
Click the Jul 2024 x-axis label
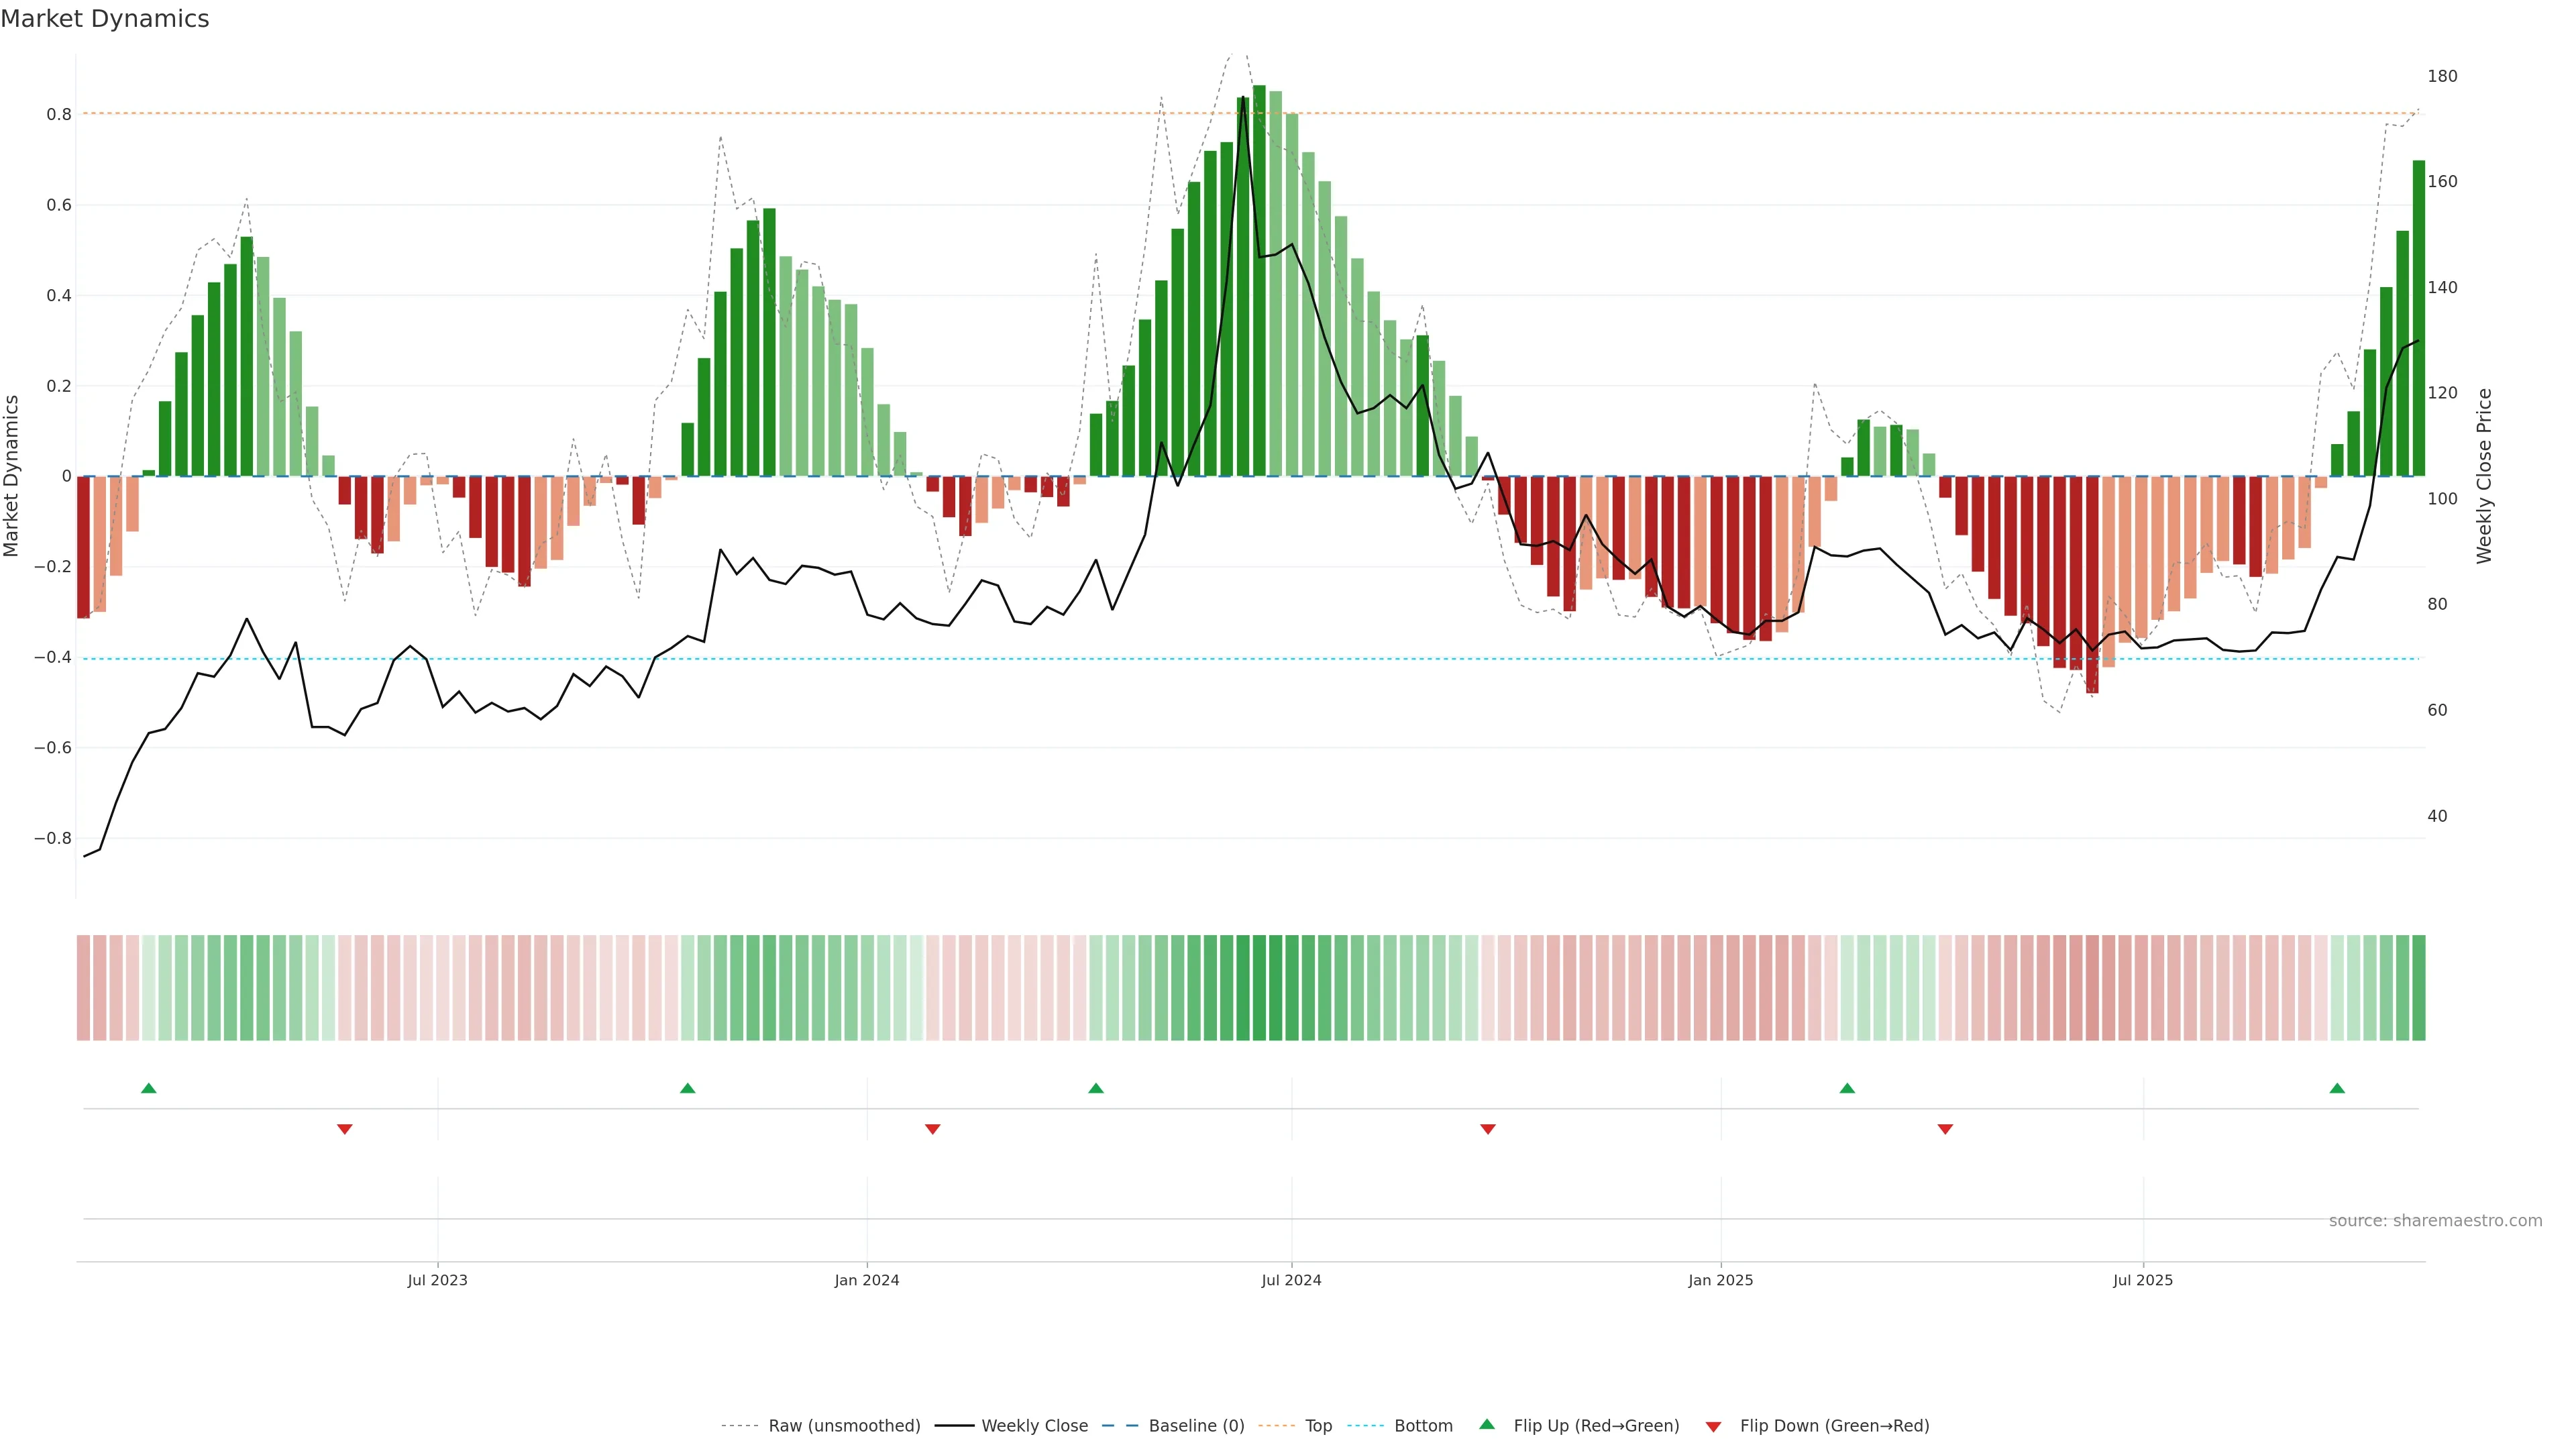(1291, 1280)
